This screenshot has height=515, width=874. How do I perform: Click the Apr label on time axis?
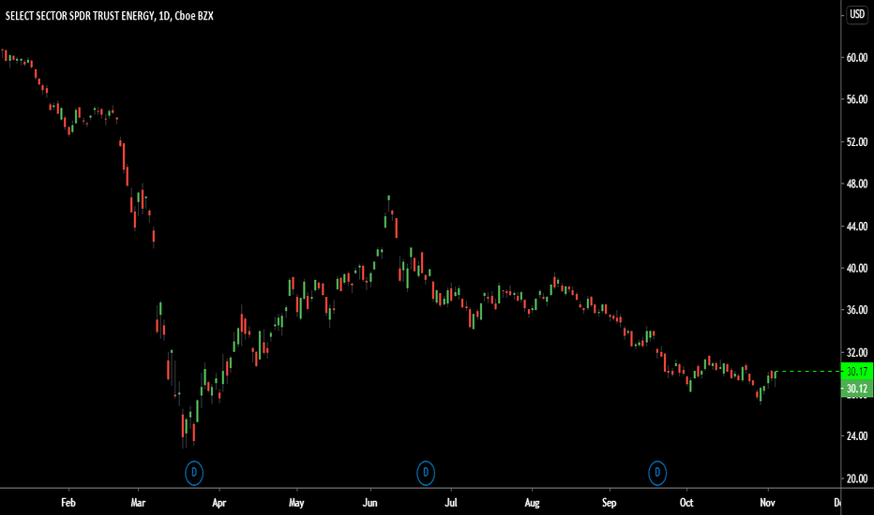point(219,503)
